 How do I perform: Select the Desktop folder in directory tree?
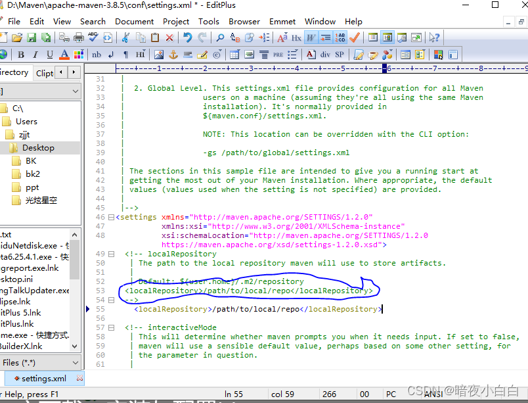pos(38,148)
